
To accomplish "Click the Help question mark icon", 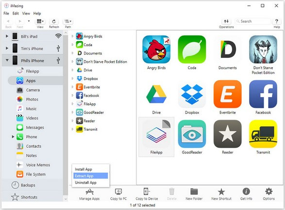I will coord(276,21).
